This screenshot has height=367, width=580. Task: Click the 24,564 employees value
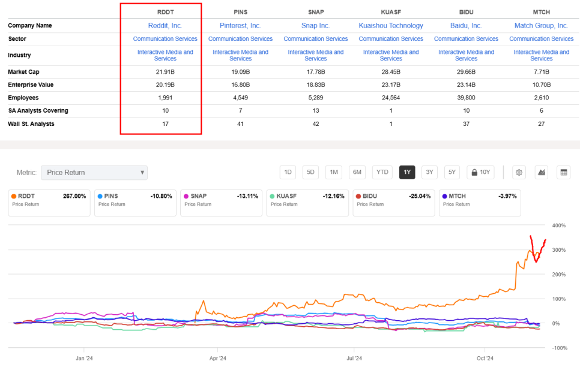tap(391, 98)
